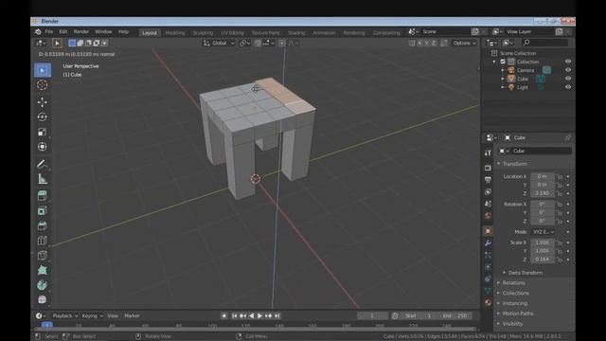Open the Edit menu
The width and height of the screenshot is (606, 341).
[x=63, y=31]
